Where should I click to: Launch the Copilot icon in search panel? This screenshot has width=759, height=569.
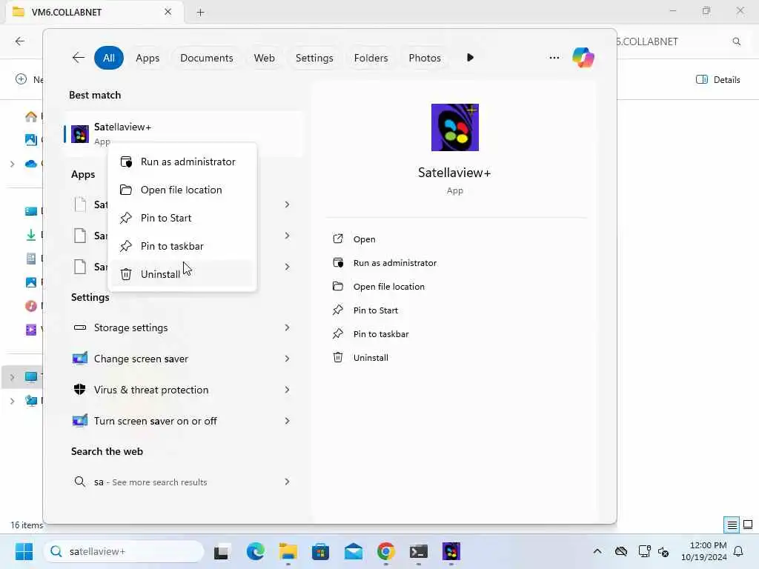[583, 58]
